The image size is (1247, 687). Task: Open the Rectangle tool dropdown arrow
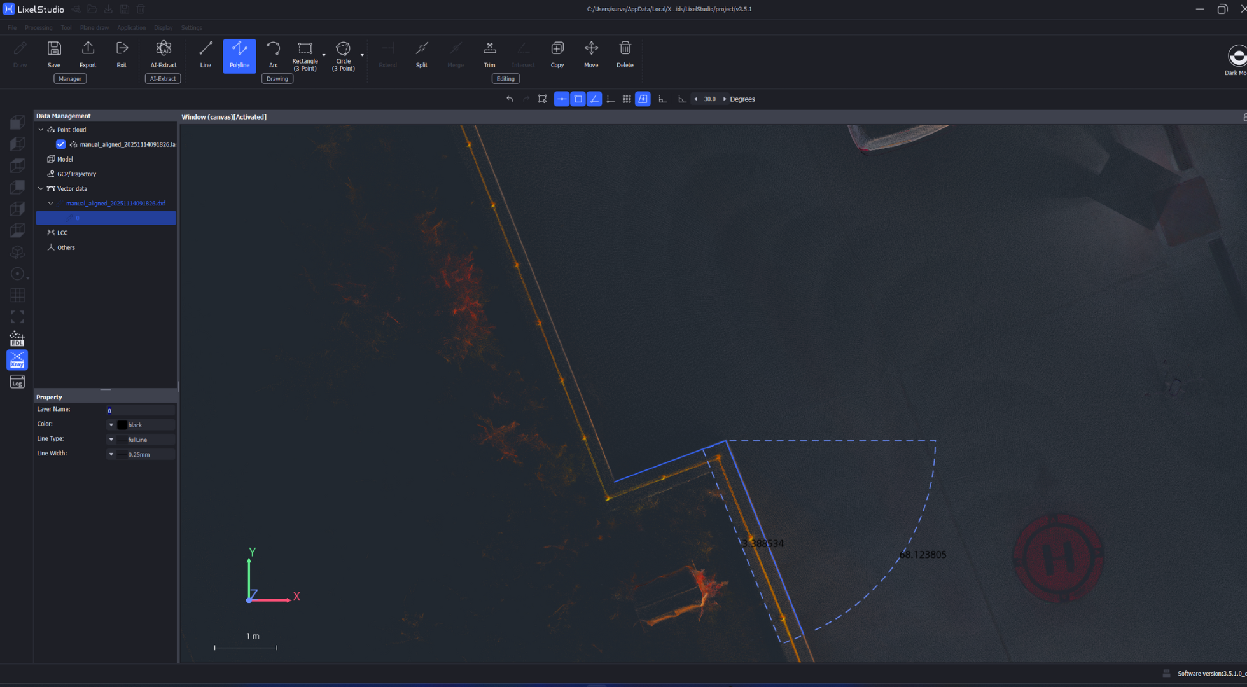coord(324,55)
